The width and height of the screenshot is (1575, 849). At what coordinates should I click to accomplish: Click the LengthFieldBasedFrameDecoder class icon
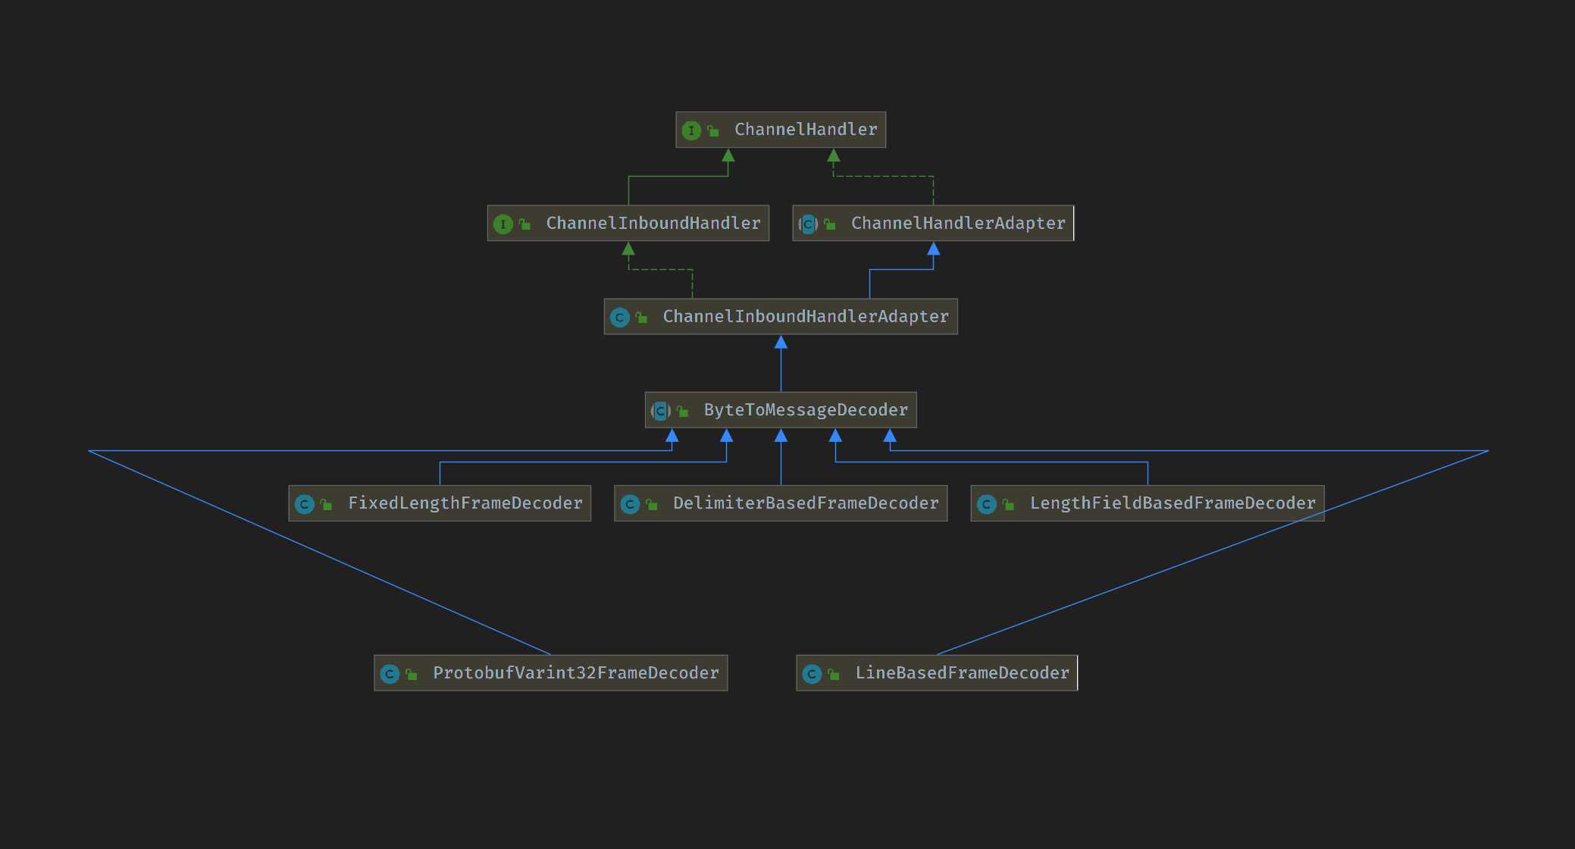(x=986, y=504)
